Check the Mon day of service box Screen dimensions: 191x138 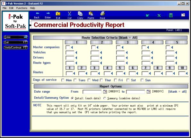pyautogui.click(x=63, y=80)
